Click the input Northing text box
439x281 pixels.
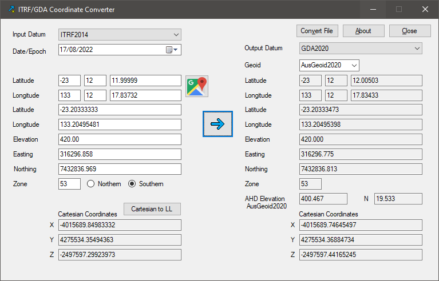coord(120,169)
